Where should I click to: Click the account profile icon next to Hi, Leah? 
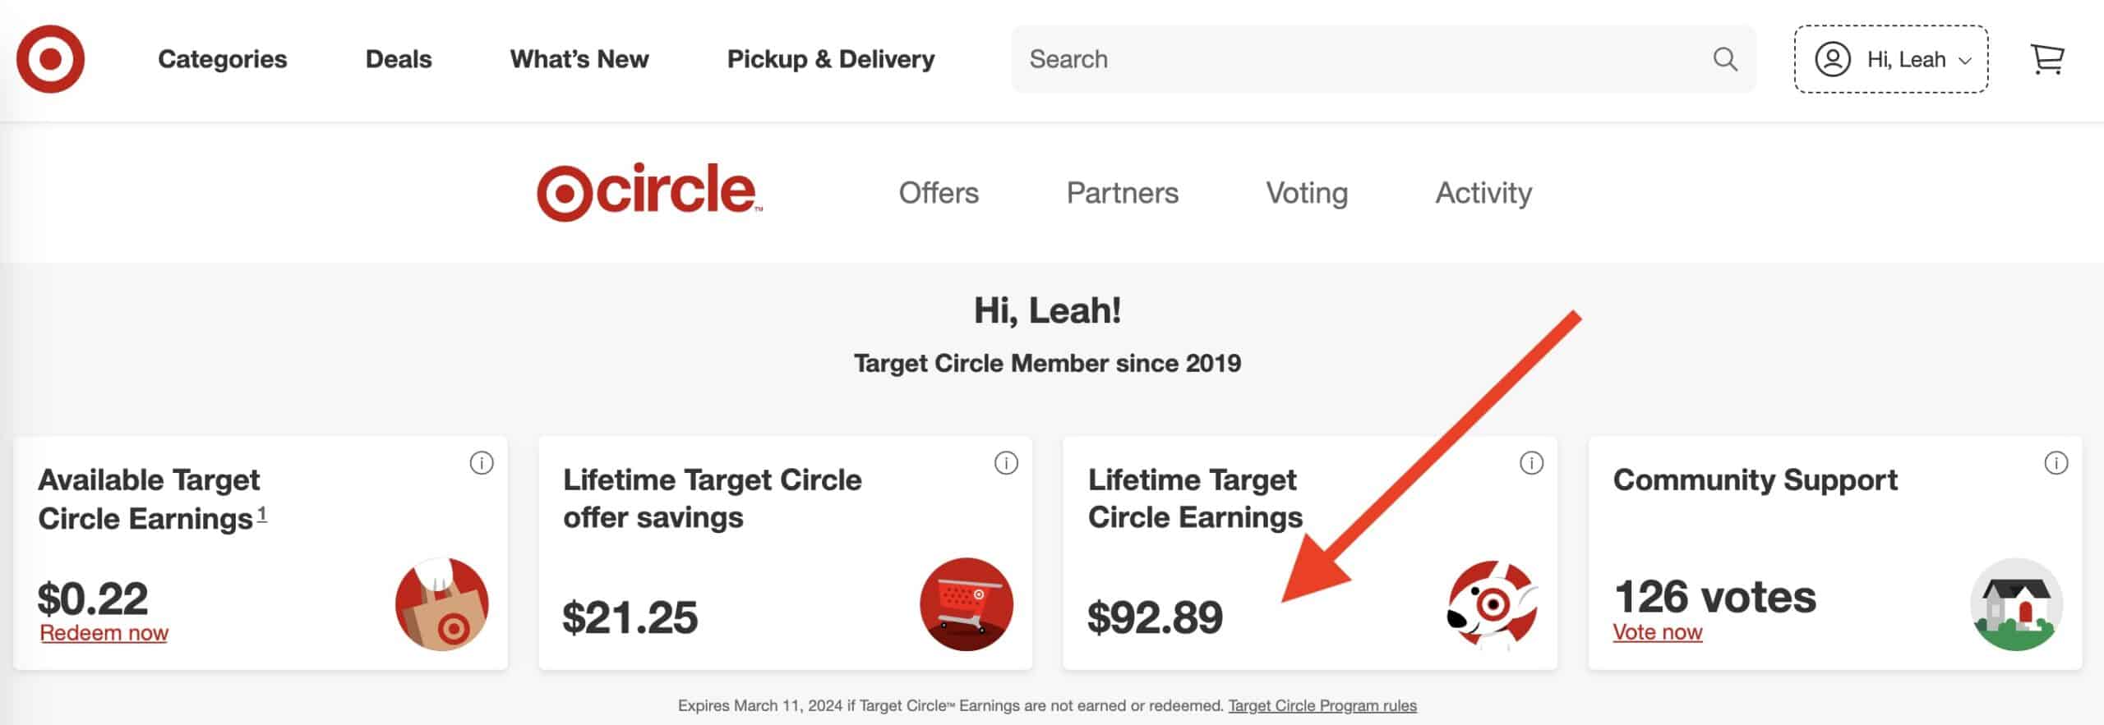tap(1832, 58)
